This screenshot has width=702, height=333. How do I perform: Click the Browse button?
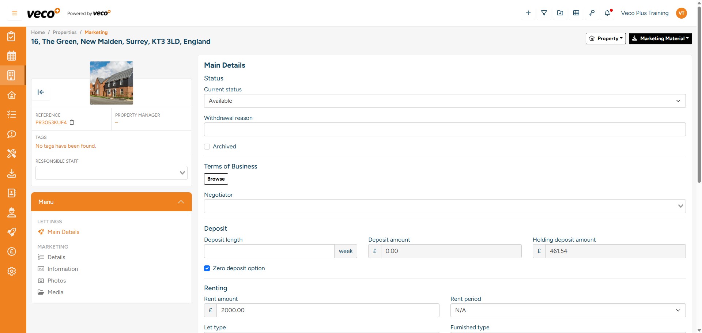(x=216, y=179)
